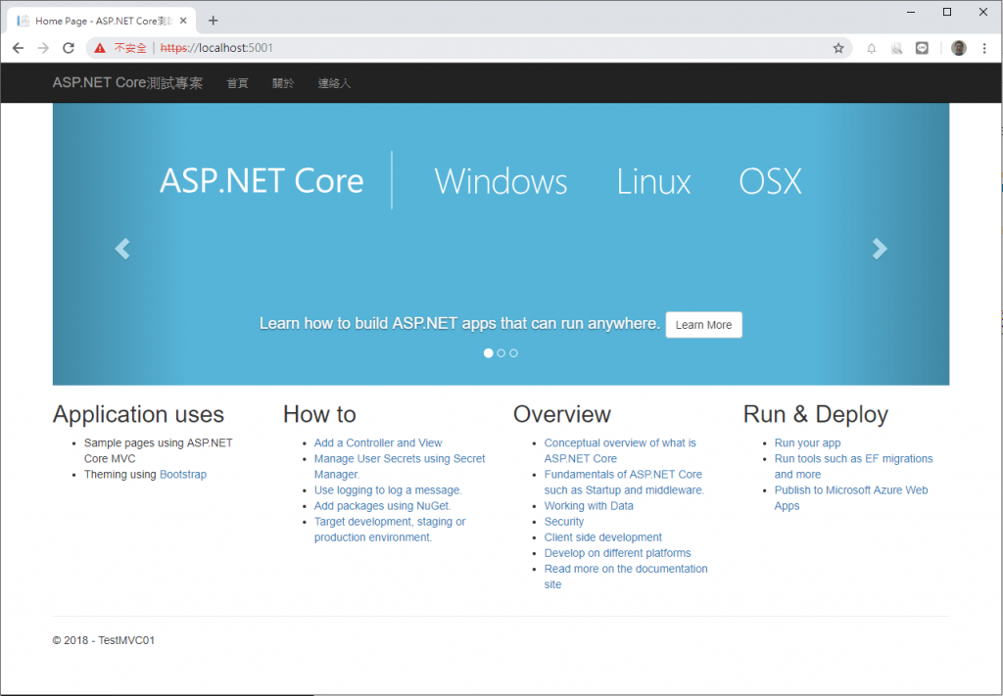1003x696 pixels.
Task: Click the How to heading
Action: [x=319, y=414]
